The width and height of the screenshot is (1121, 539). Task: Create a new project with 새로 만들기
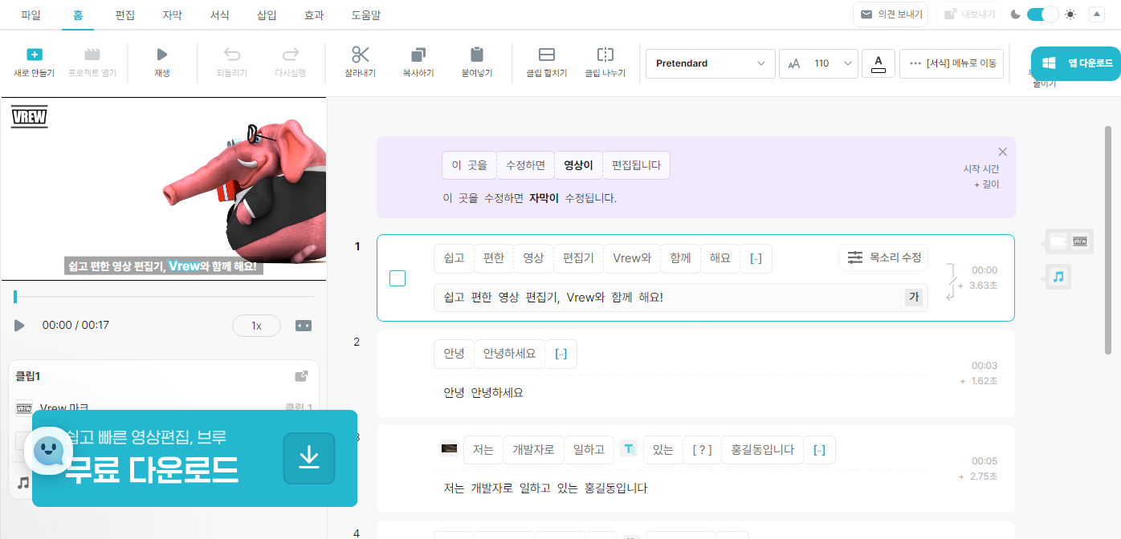tap(34, 63)
